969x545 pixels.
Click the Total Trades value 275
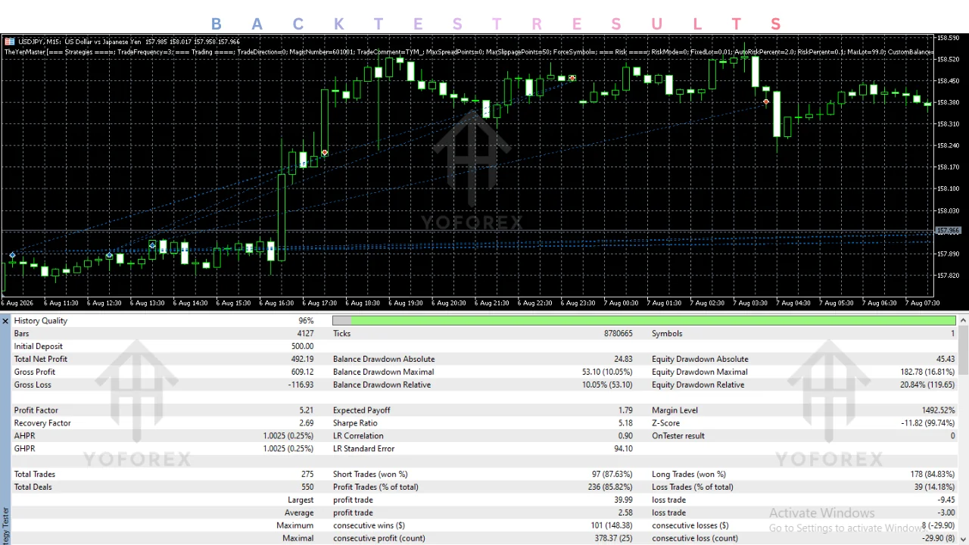[307, 475]
